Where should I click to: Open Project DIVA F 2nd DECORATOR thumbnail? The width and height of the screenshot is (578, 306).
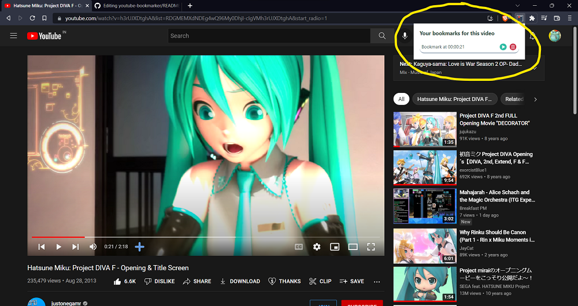point(425,130)
